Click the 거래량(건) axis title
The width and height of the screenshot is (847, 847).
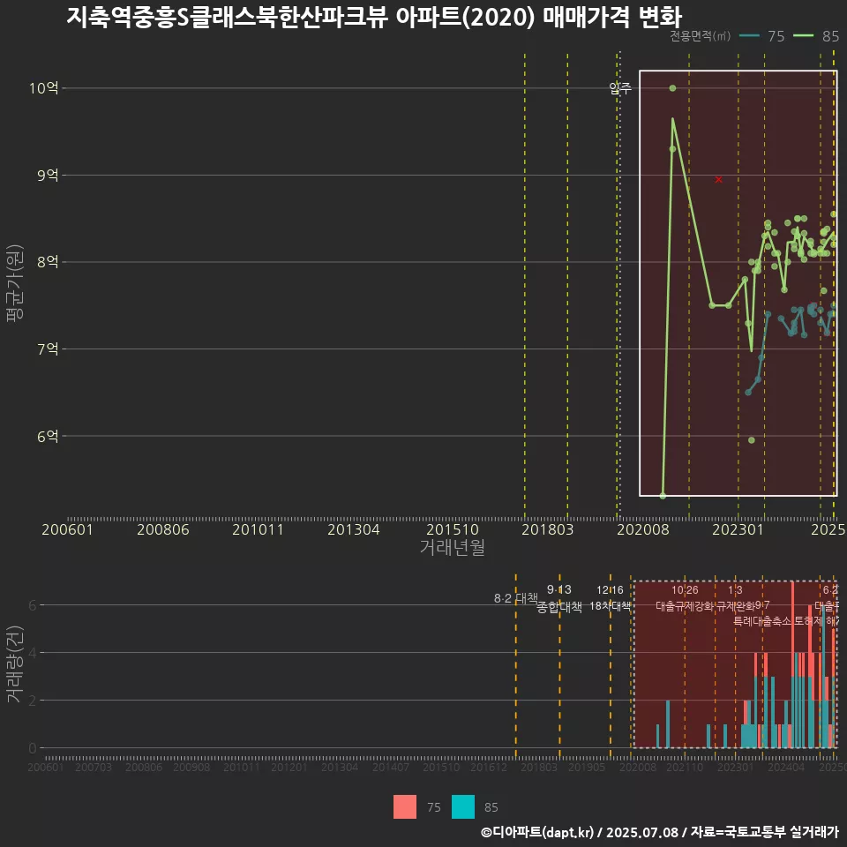click(x=15, y=664)
